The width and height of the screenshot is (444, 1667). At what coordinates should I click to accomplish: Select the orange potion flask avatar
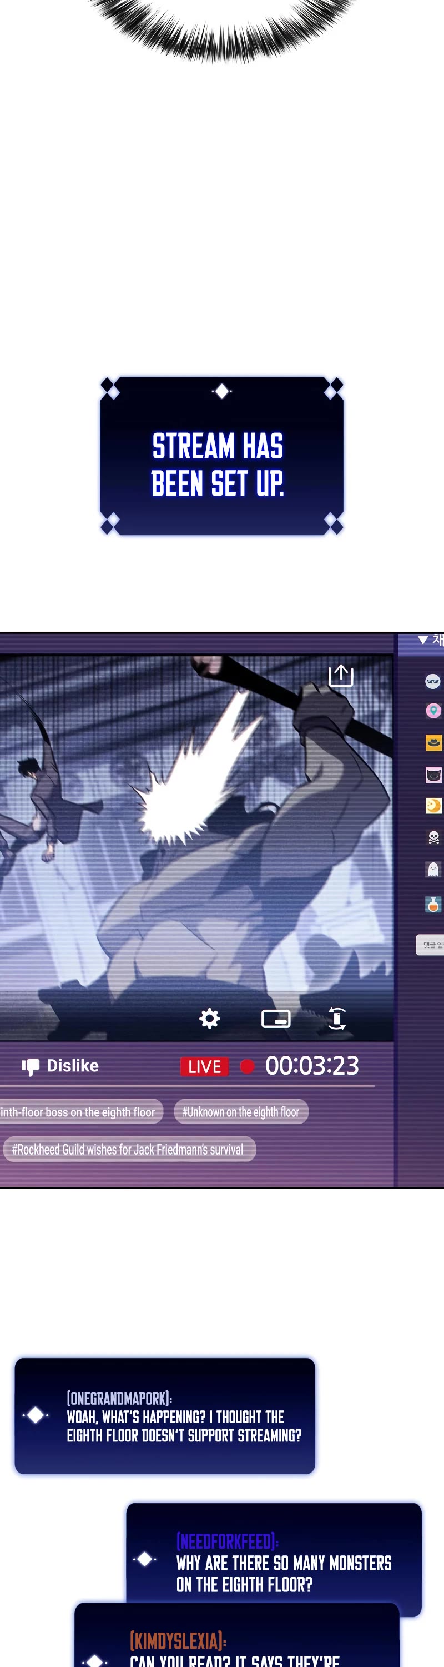click(x=433, y=904)
